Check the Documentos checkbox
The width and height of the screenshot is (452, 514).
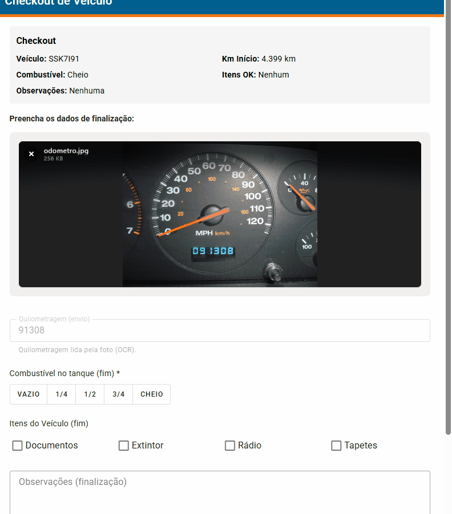tap(17, 446)
